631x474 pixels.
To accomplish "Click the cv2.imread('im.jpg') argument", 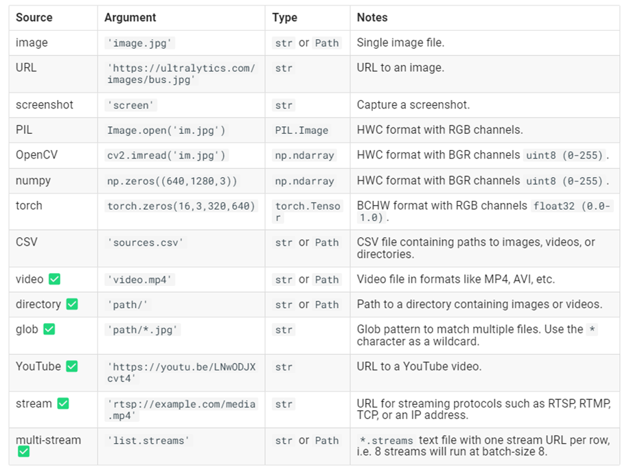I will (167, 156).
